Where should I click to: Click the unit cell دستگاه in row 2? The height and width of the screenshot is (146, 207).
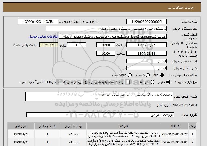pyautogui.click(x=73, y=142)
